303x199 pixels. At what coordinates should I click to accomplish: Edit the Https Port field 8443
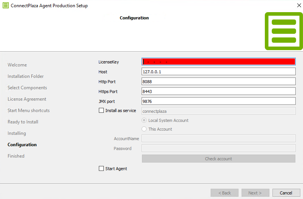point(219,91)
